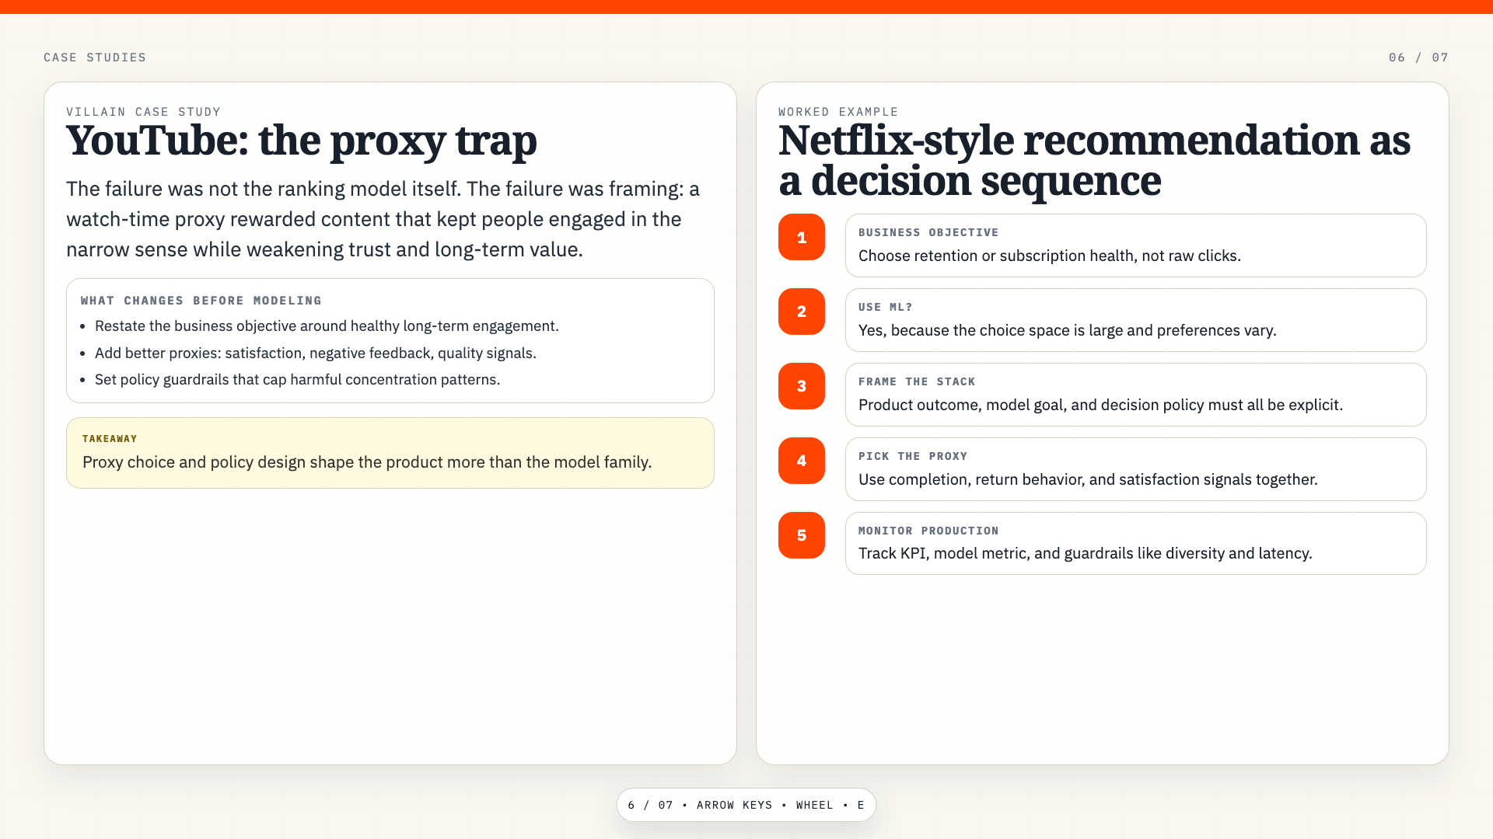
Task: Click the orange number 2 badge
Action: coord(802,312)
